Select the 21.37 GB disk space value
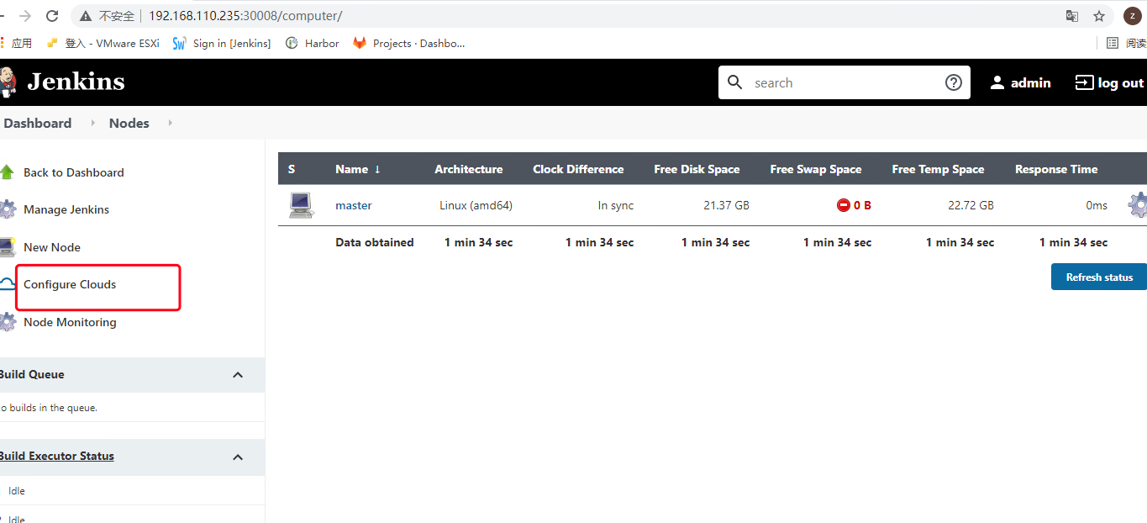This screenshot has height=523, width=1147. pos(726,205)
